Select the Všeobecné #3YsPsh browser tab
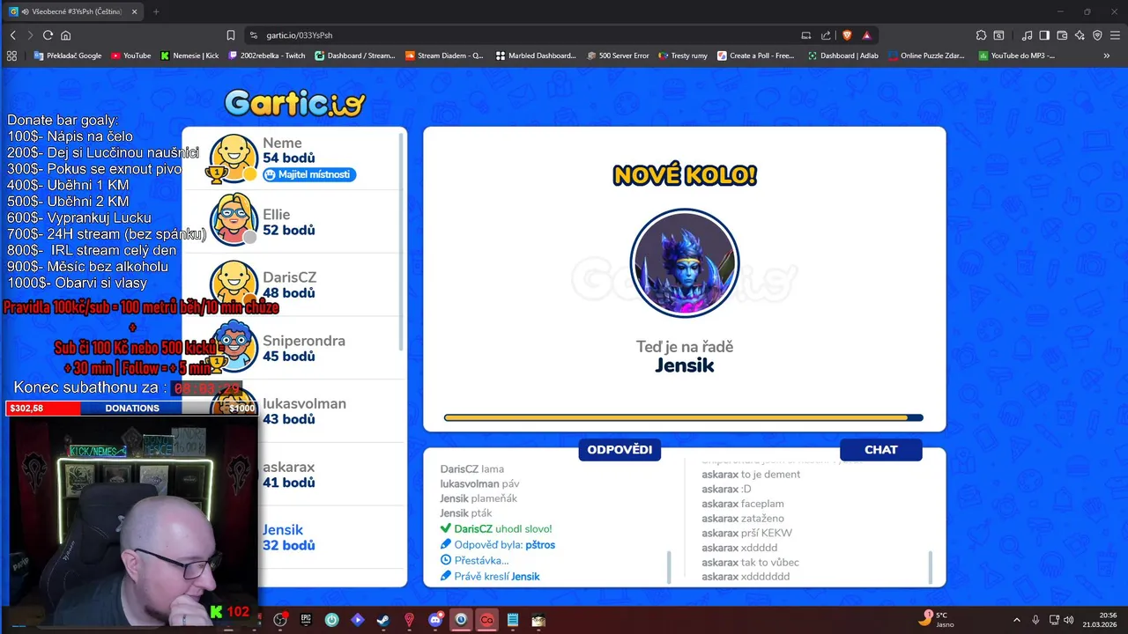1128x634 pixels. point(74,11)
